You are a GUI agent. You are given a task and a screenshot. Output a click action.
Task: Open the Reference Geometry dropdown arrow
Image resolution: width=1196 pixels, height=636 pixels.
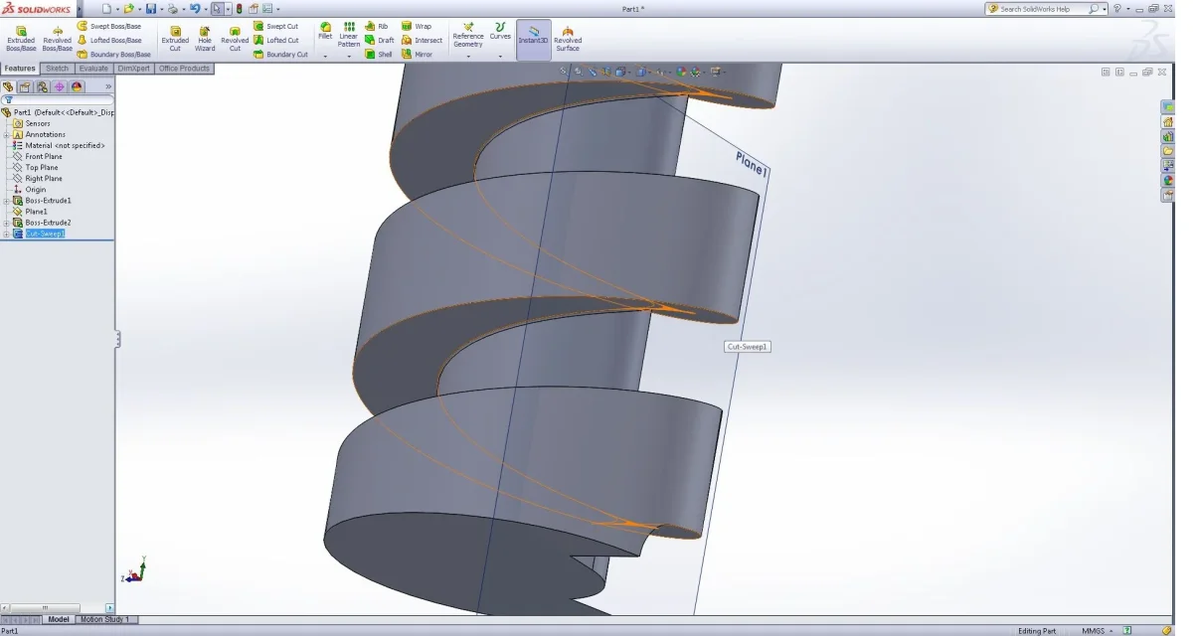tap(468, 57)
